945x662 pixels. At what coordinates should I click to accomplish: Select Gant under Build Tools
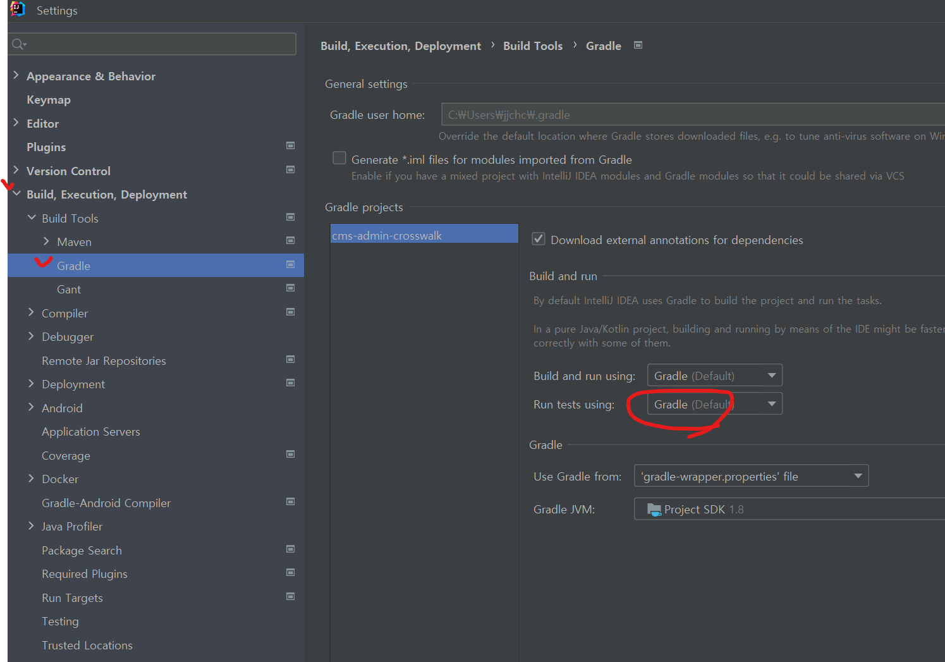(69, 289)
